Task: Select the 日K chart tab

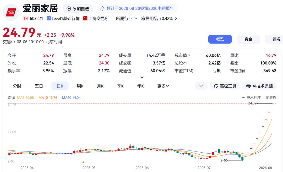Action: (x=60, y=86)
